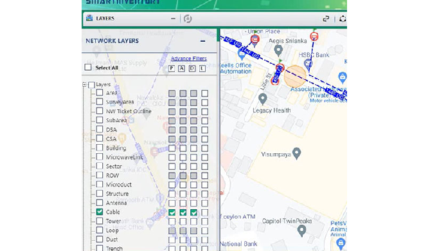Click the Layers panel icon
This screenshot has width=437, height=251.
point(89,19)
